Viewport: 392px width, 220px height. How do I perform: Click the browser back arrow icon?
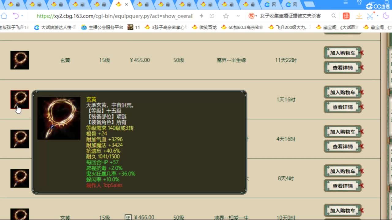[16, 16]
